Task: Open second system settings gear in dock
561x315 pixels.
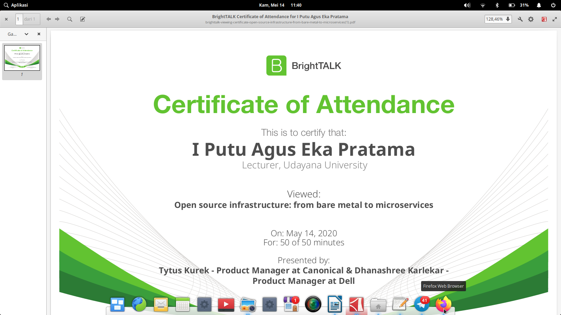Action: click(270, 304)
